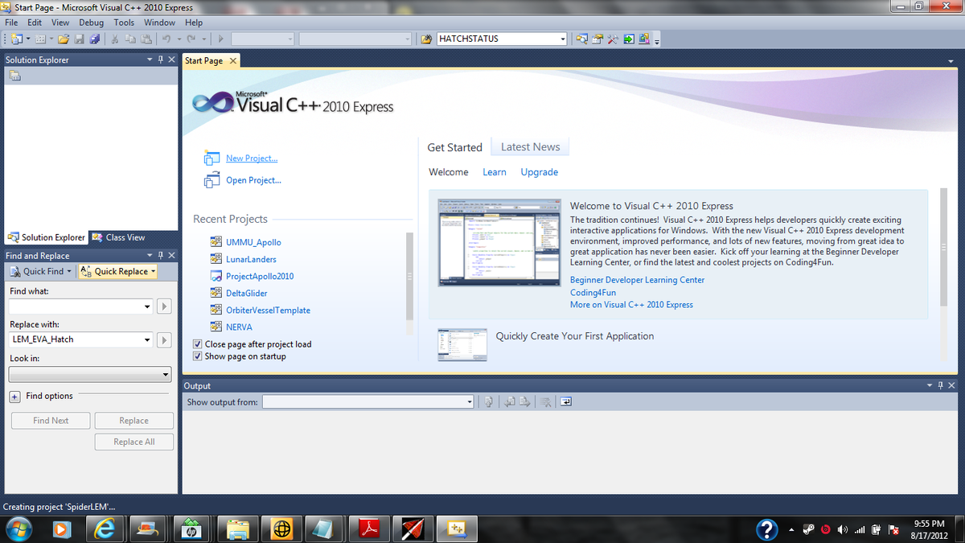965x543 pixels.
Task: Open the Properties Window toolbar icon
Action: [597, 39]
